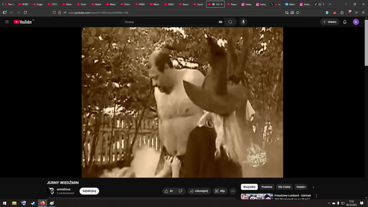Go back in browser history
This screenshot has width=368, height=207.
coord(11,12)
